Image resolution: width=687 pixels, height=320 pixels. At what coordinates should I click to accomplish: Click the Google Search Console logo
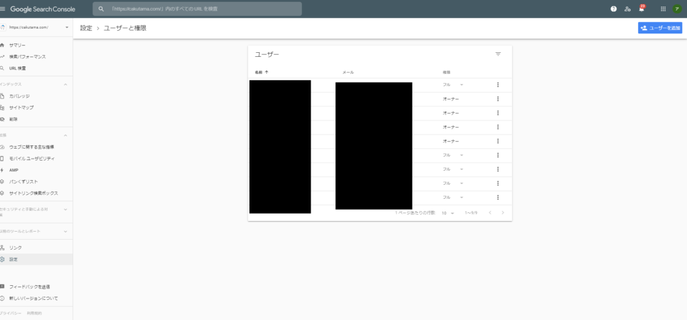pos(42,9)
